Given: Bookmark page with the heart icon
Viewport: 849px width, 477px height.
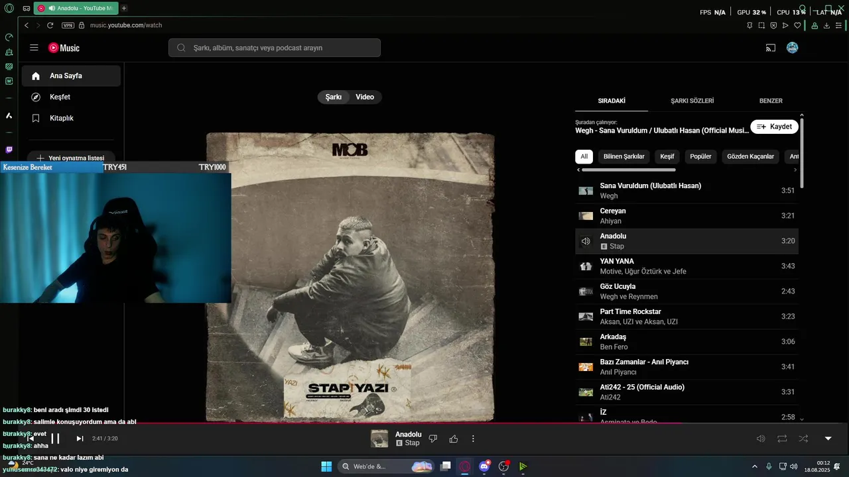Looking at the screenshot, I should 797,25.
